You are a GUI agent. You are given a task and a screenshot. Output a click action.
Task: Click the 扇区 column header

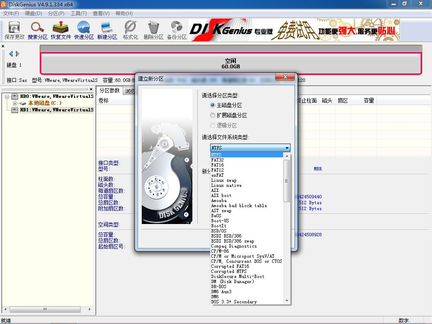point(343,100)
